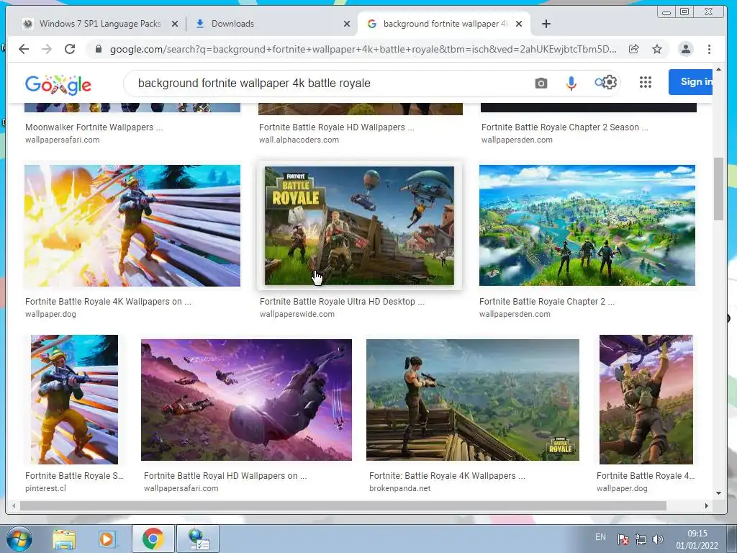Open Chrome's three-dot menu
This screenshot has width=737, height=553.
tap(709, 49)
